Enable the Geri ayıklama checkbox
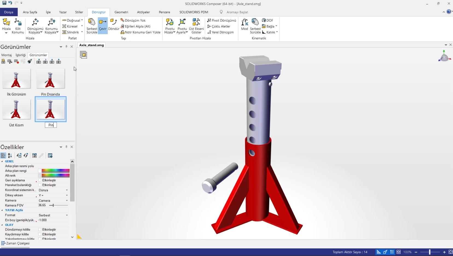Image resolution: width=453 pixels, height=256 pixels. [x=40, y=180]
